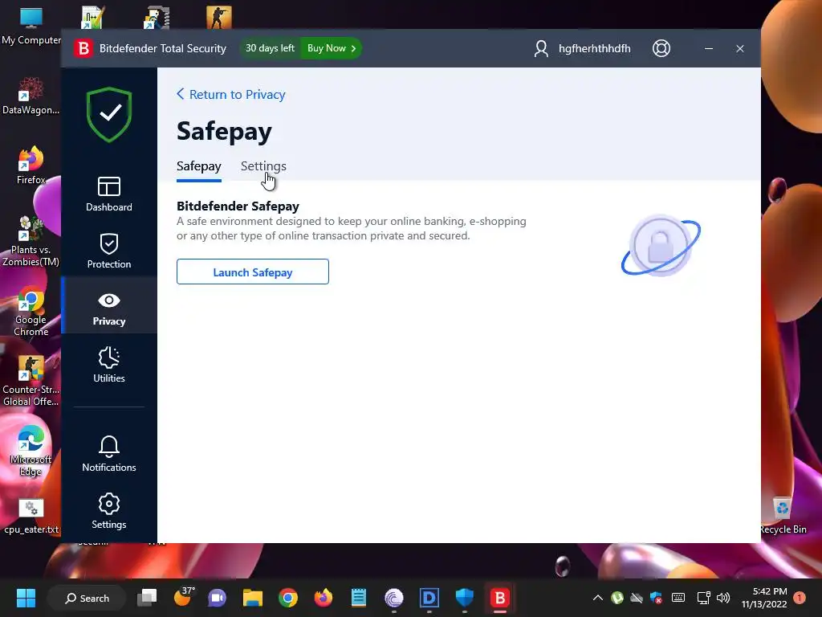Open Google Chrome from the taskbar

(288, 598)
